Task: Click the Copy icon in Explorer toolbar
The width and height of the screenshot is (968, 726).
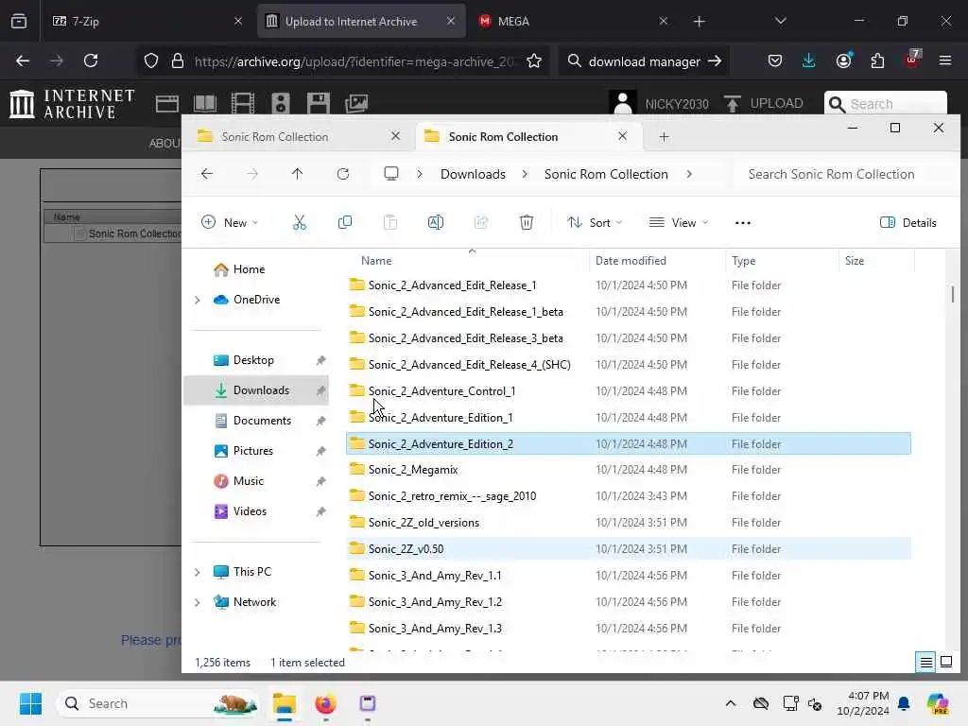Action: pyautogui.click(x=344, y=222)
